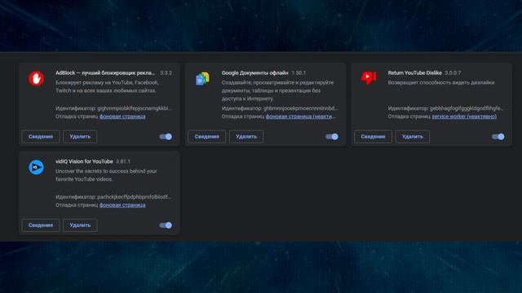Remove AdBlock with Удалить button

(80, 137)
